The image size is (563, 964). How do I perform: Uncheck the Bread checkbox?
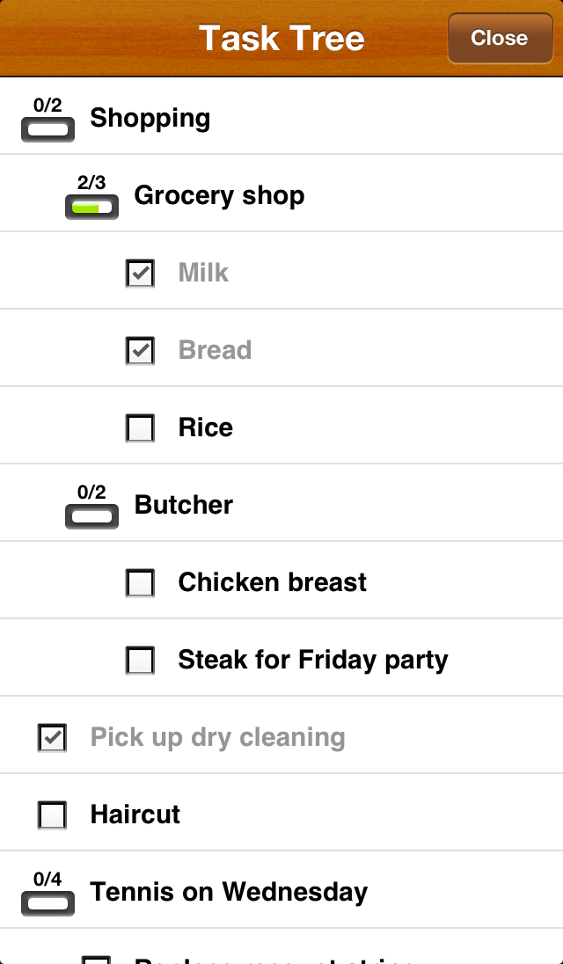pos(141,351)
